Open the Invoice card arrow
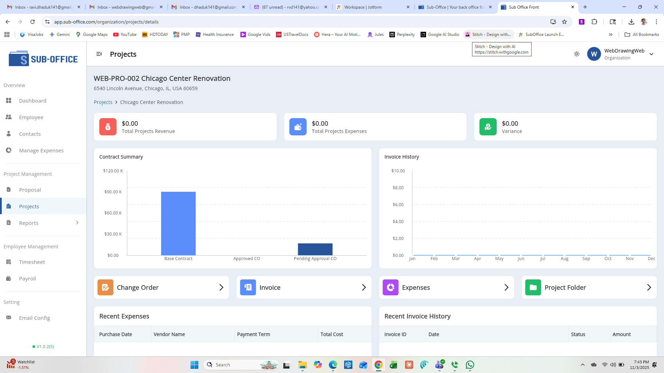Image resolution: width=664 pixels, height=373 pixels. point(363,287)
